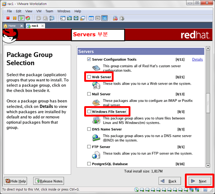The width and height of the screenshot is (215, 194).
Task: Click the Appliance View toolbar icon
Action: (x=98, y=18)
